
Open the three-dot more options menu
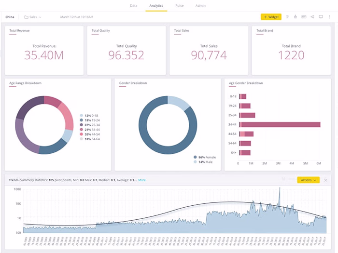[x=329, y=17]
